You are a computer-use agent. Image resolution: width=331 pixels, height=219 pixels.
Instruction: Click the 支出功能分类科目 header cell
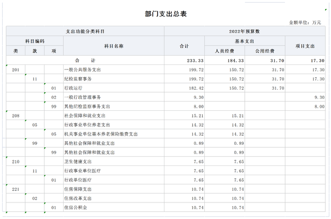coord(85,31)
